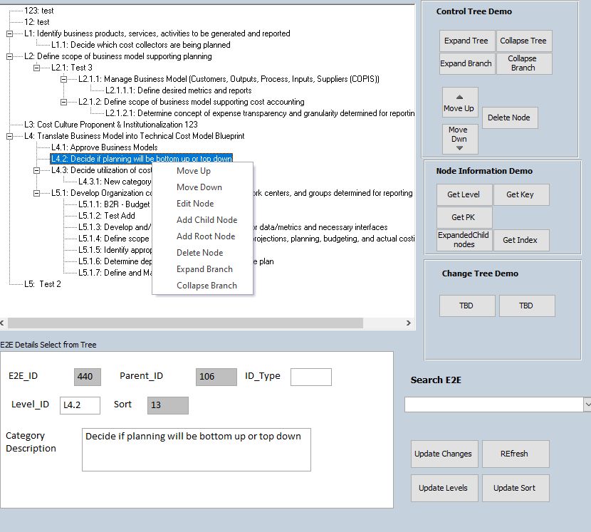Select L5.1.6 Determine node
Viewport: 591px width, 532px height.
(115, 261)
